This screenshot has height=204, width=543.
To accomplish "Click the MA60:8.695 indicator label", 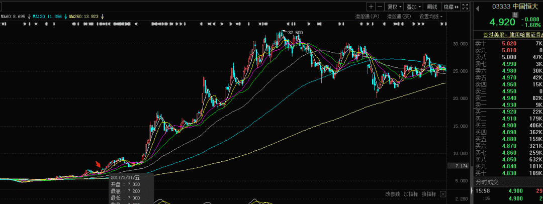I will [13, 16].
